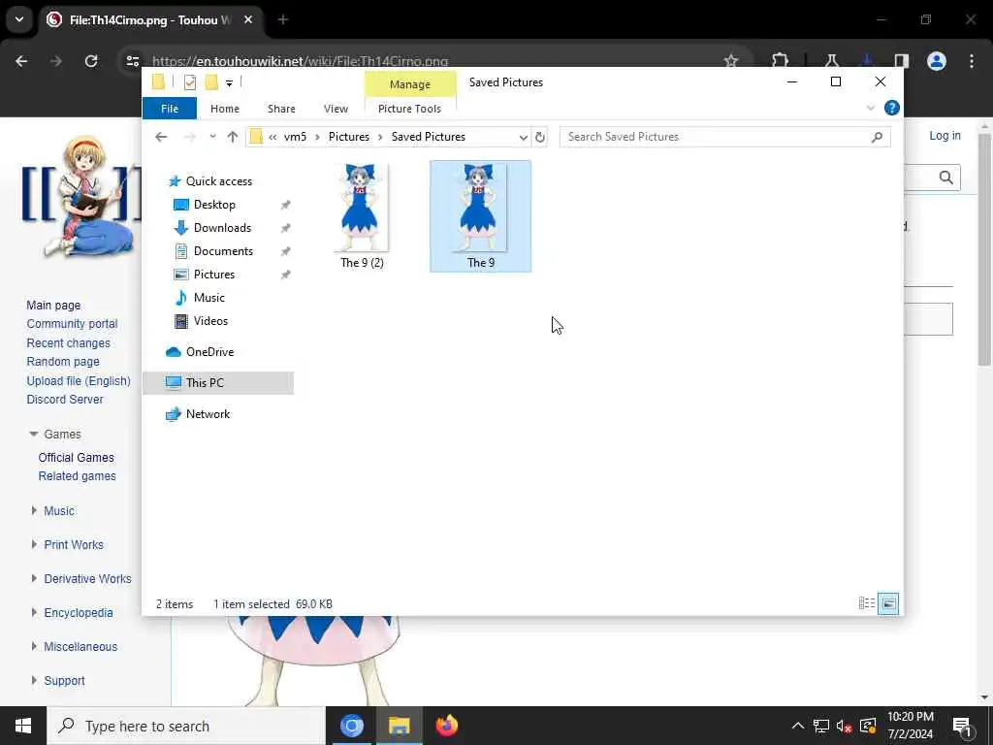The image size is (993, 745).
Task: Click the Manage contextual tab
Action: click(410, 84)
